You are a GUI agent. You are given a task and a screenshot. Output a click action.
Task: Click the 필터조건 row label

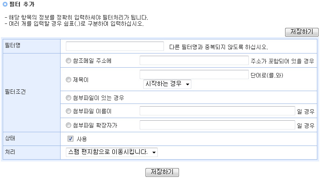coord(14,93)
